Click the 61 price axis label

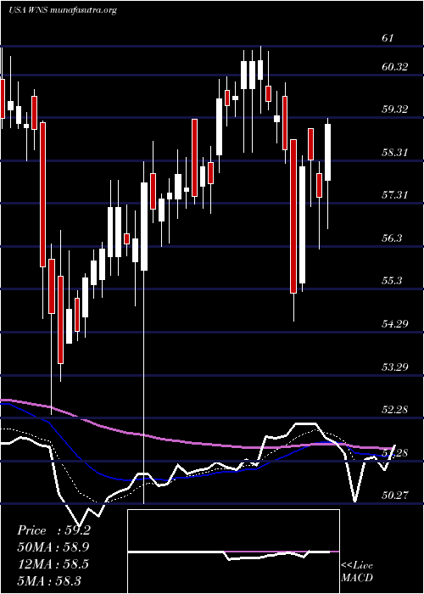click(388, 38)
